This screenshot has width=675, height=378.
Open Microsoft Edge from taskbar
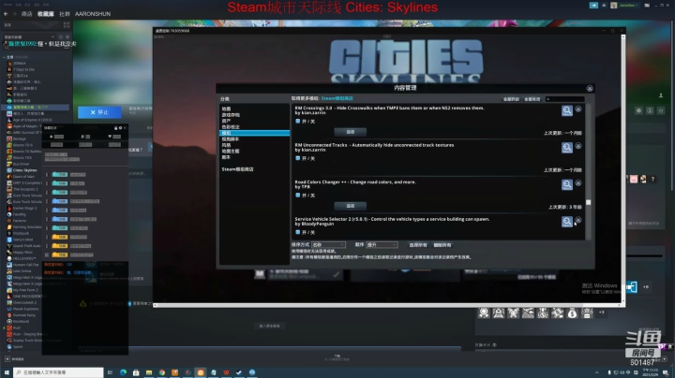(123, 372)
